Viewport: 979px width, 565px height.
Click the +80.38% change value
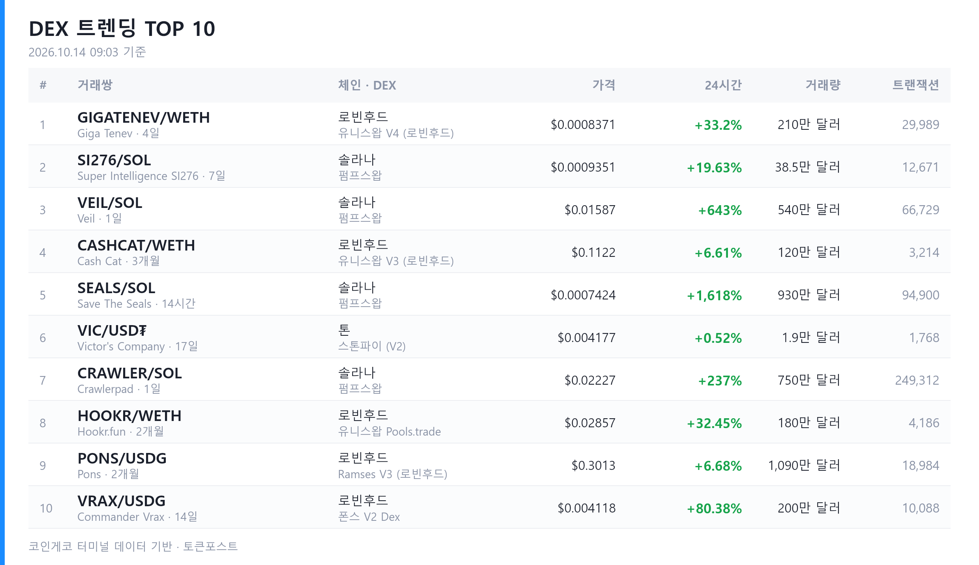(714, 509)
